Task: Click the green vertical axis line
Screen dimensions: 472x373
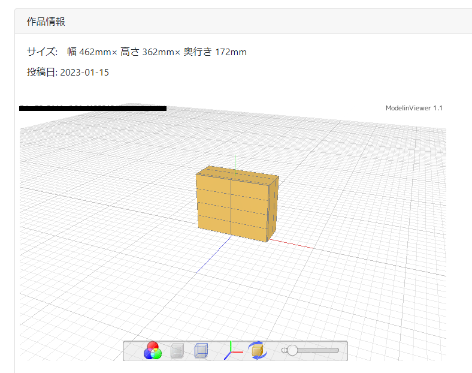Action: 235,161
